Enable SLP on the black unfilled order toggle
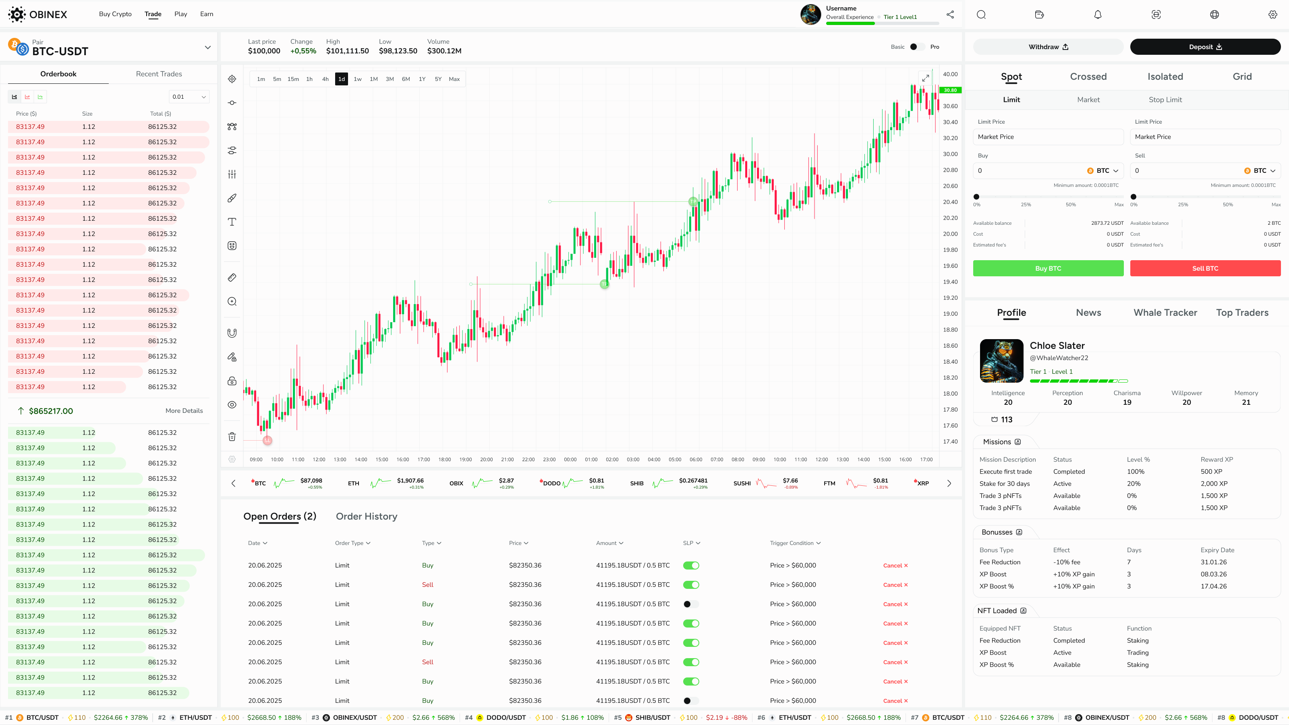 692,604
